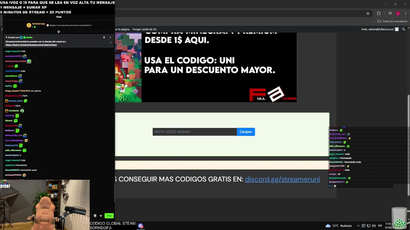
Task: Click the green Chat button
Action: tap(109, 216)
